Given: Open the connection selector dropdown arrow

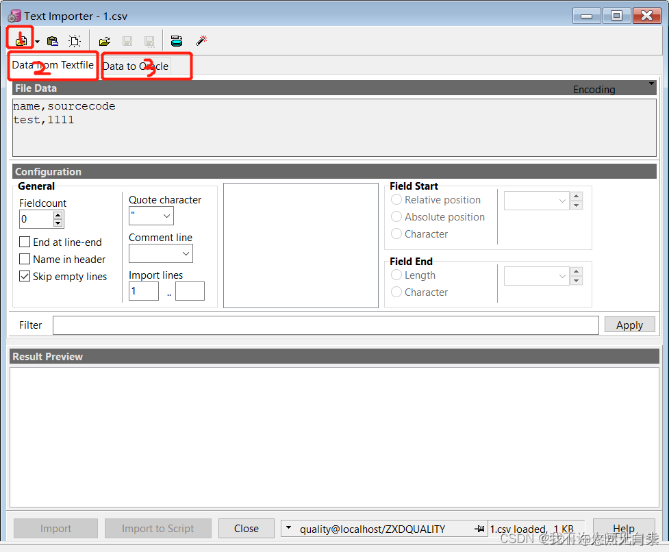Looking at the screenshot, I should (x=288, y=528).
